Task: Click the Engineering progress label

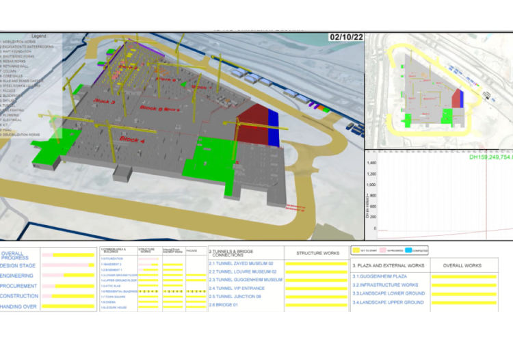Action: point(18,276)
